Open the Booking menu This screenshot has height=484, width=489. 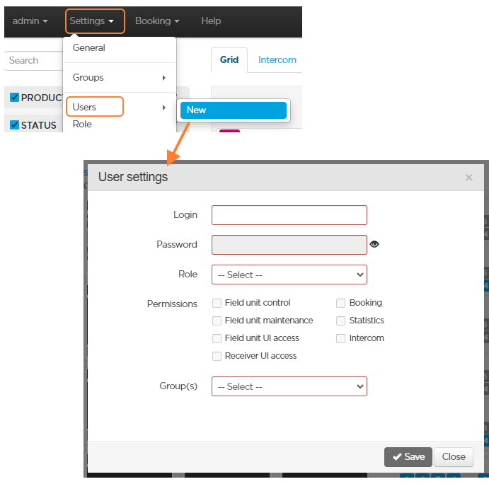157,21
